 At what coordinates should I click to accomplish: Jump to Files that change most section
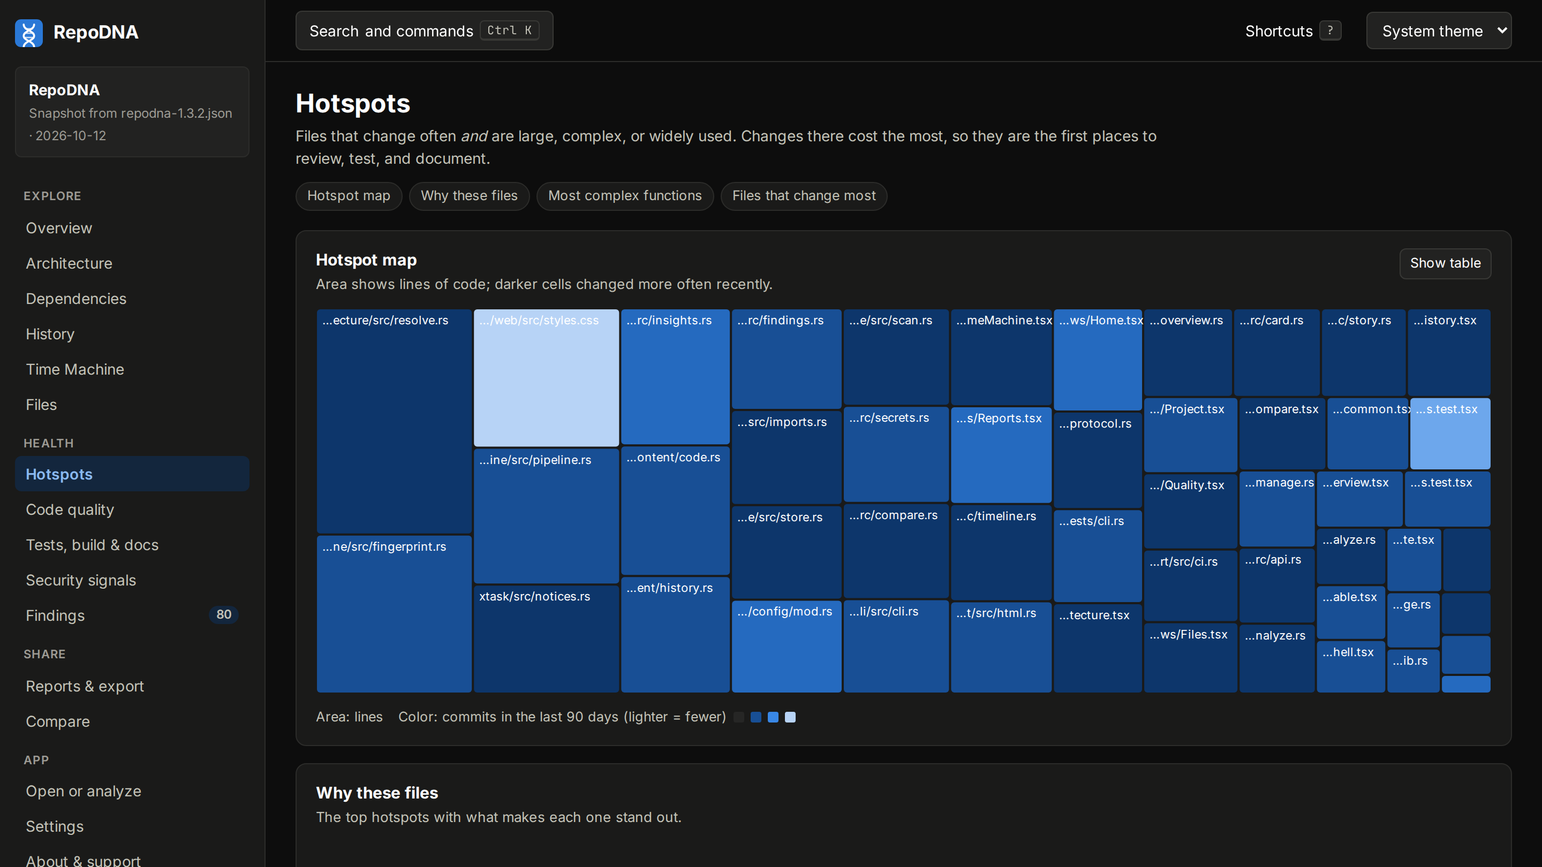click(803, 196)
